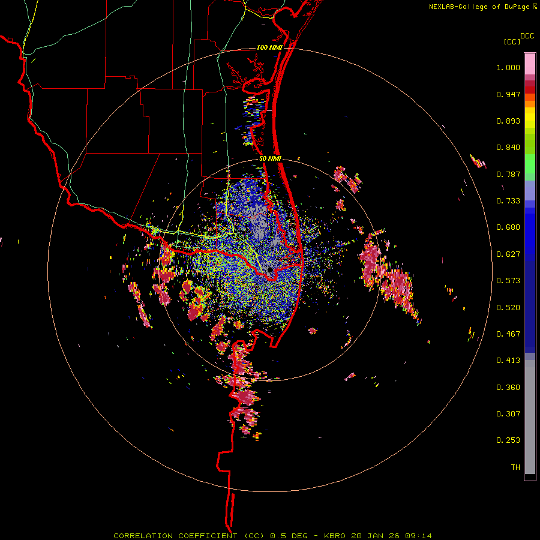Click the 100 NMI range ring label

point(269,47)
